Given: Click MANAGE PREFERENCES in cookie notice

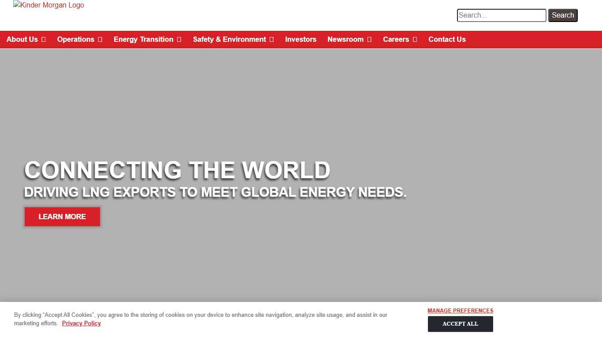Looking at the screenshot, I should pos(460,310).
